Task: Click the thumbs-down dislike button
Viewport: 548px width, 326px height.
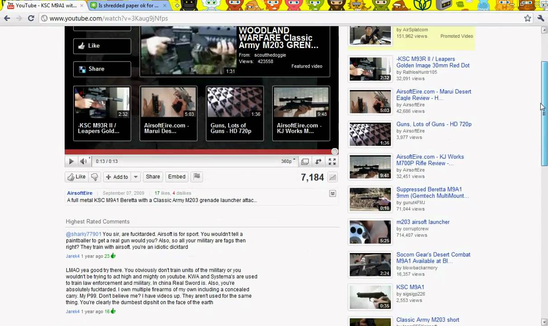Action: [94, 177]
